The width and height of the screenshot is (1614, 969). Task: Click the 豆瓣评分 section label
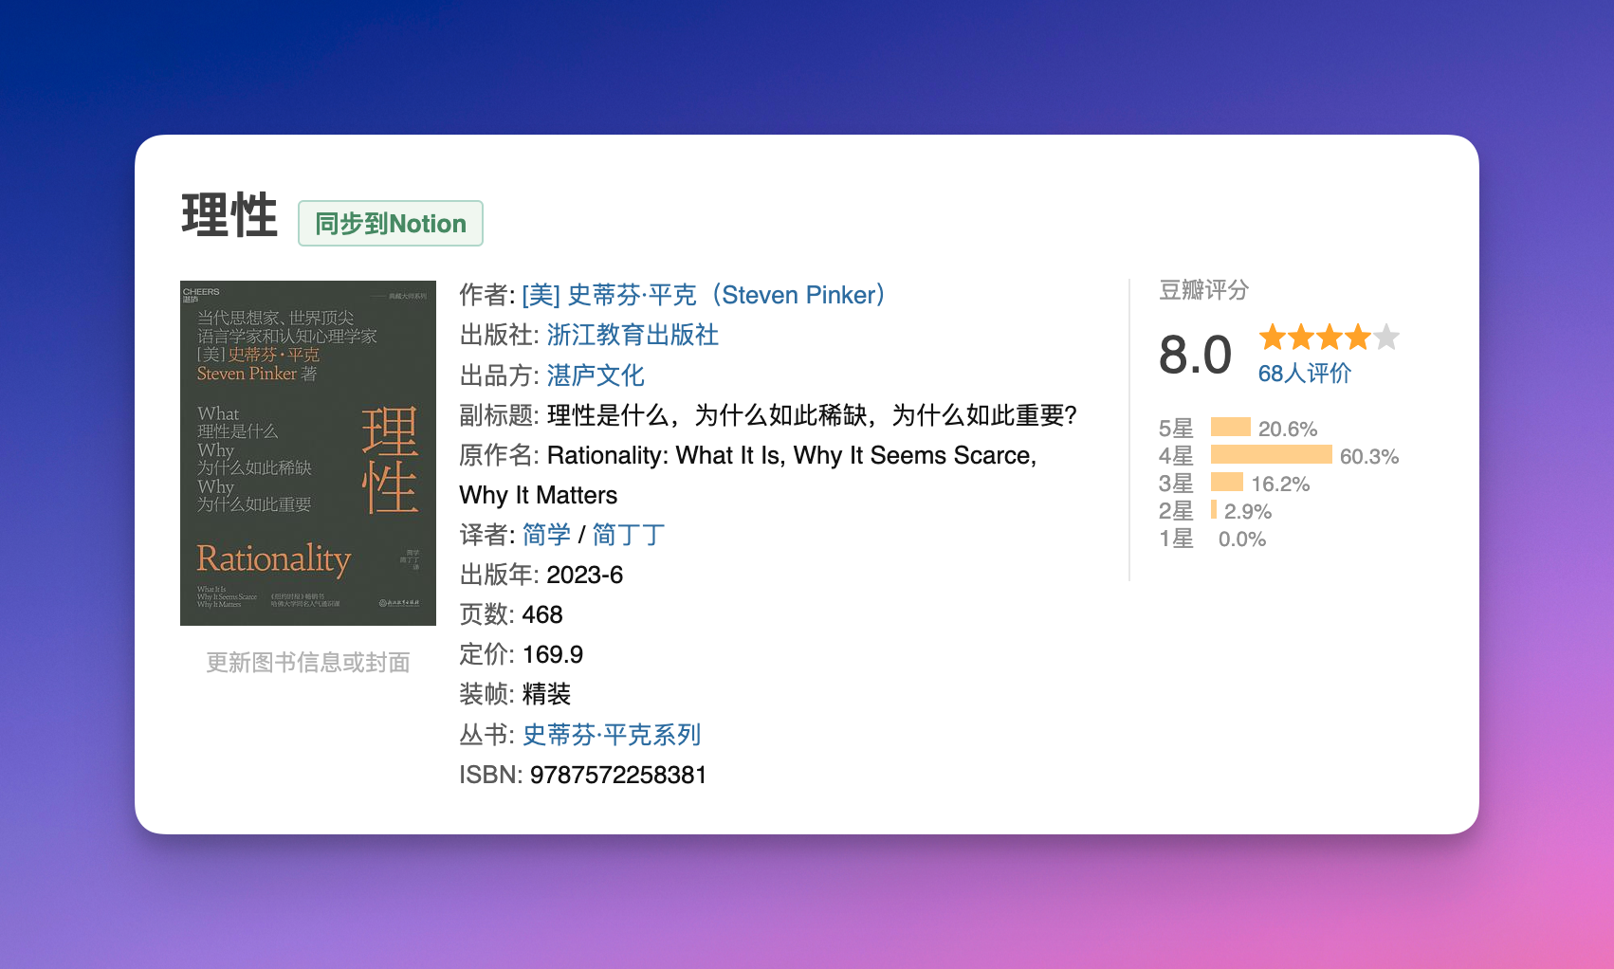[x=1203, y=290]
